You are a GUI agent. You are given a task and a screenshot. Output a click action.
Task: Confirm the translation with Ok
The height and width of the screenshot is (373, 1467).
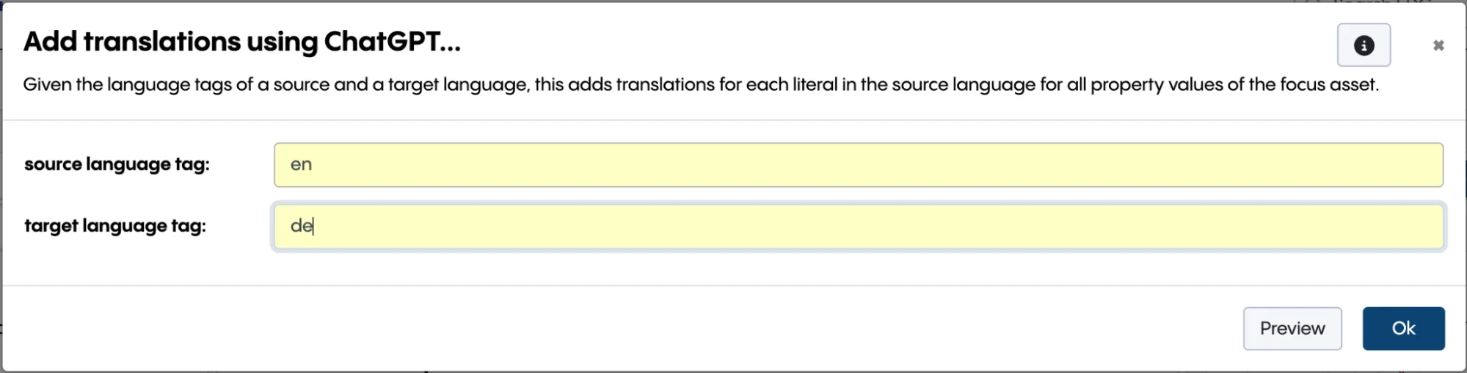[1403, 328]
